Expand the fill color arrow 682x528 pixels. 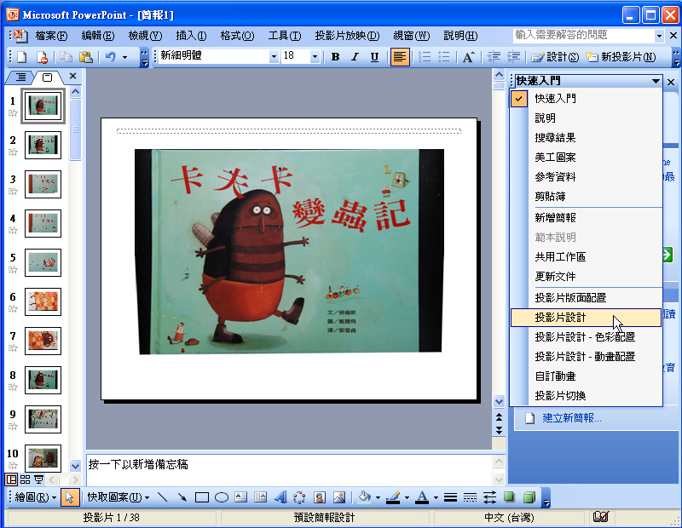pyautogui.click(x=378, y=497)
